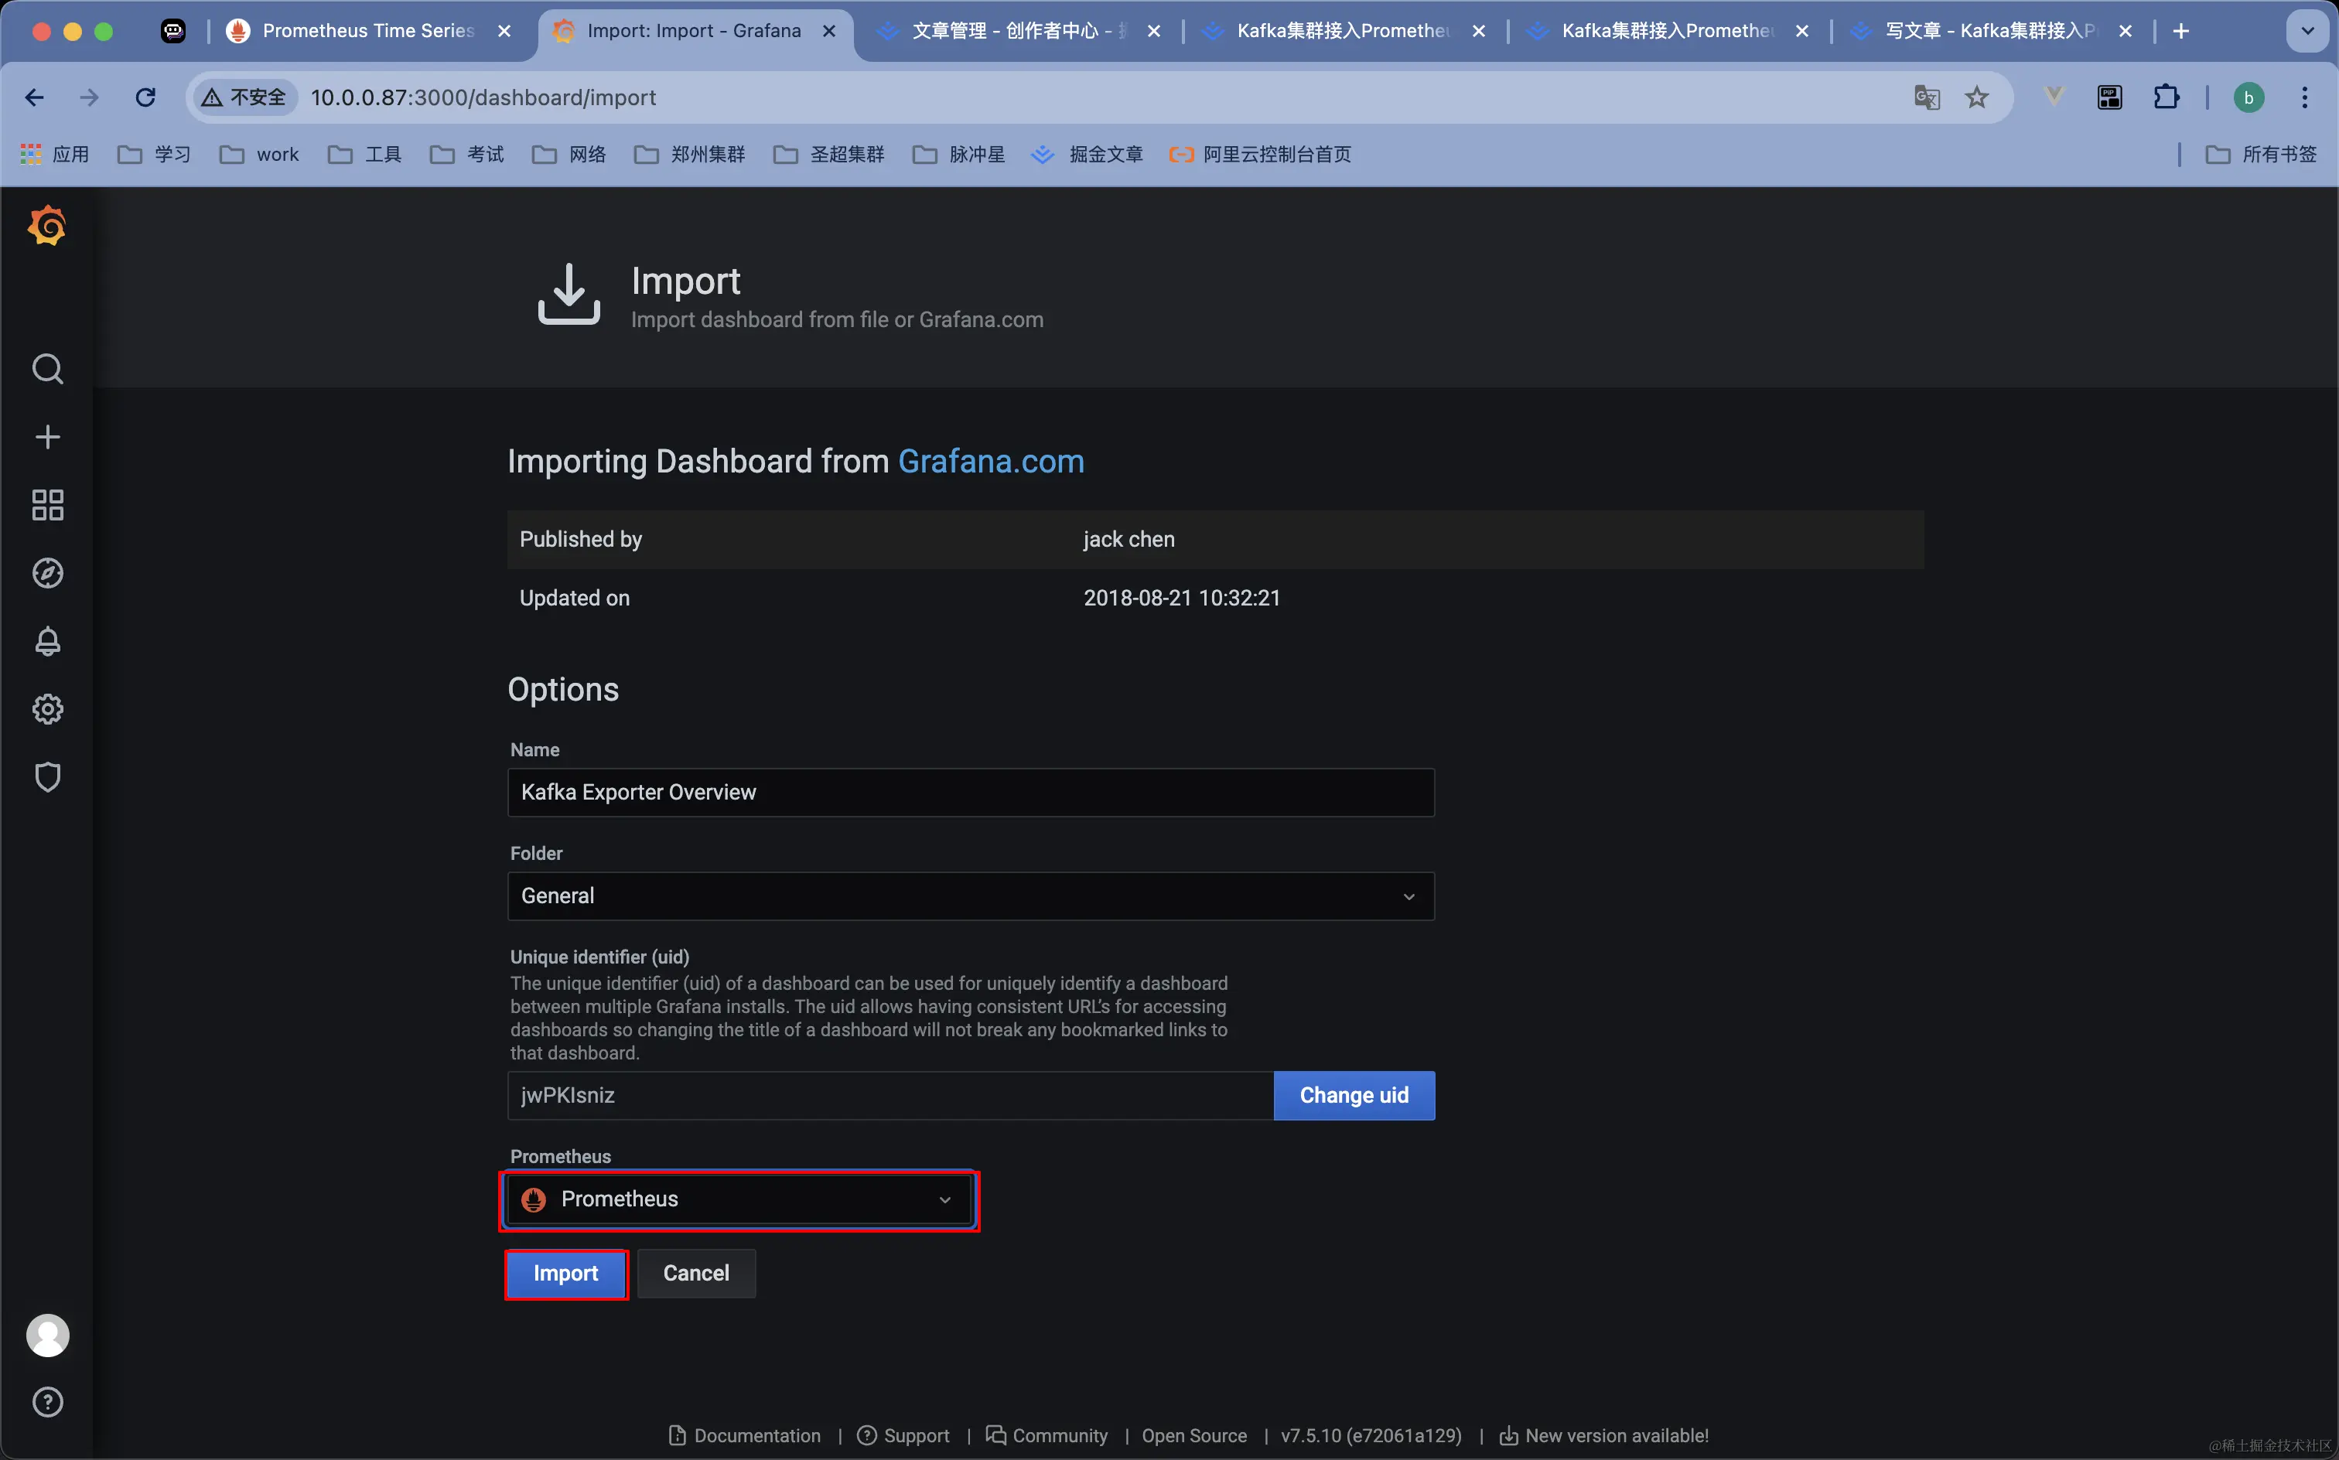Open the Chrome three-dot menu

(2305, 97)
